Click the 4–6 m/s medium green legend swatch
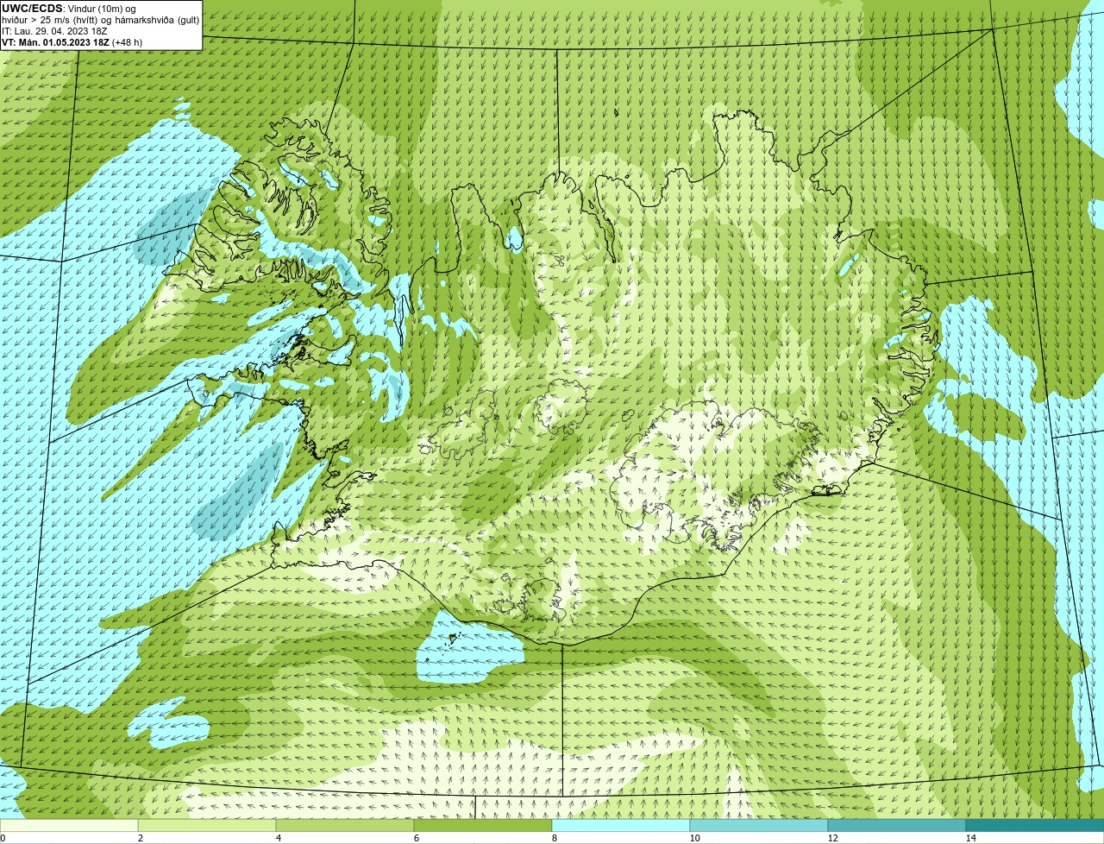1104x844 pixels. 345,825
